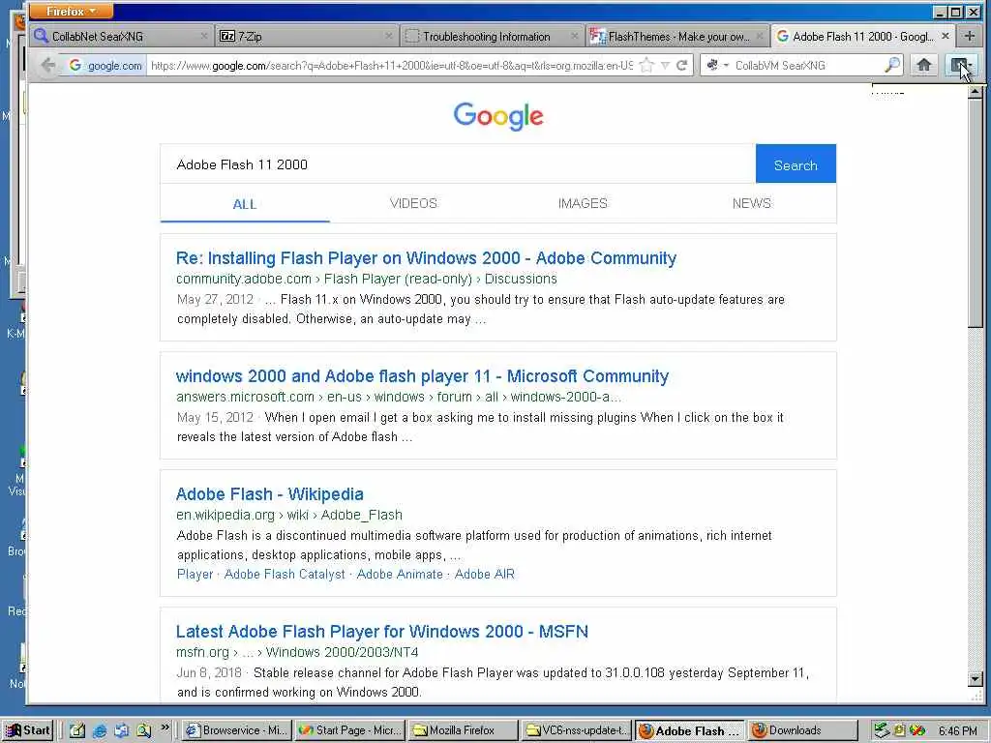The image size is (991, 743).
Task: Switch to Mozilla Firefox folder taskbar button
Action: click(463, 730)
